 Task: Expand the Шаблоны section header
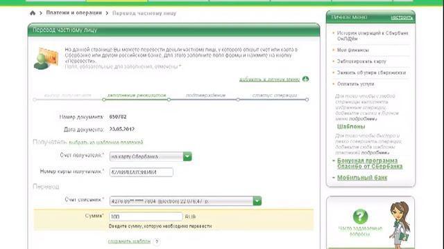click(351, 127)
